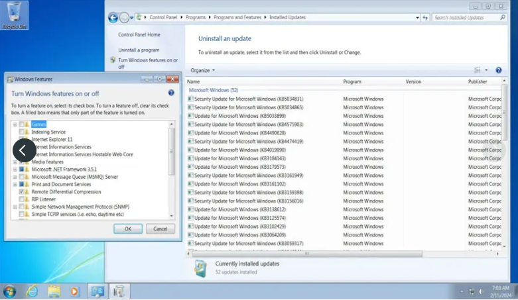The width and height of the screenshot is (518, 300).
Task: Check Simple Network Management Protocol (SNMP) box
Action: (21, 207)
